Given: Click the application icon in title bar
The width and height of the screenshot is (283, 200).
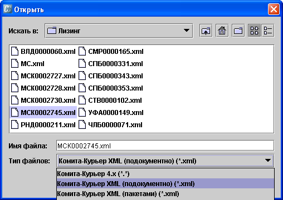Looking at the screenshot, I should pos(8,9).
